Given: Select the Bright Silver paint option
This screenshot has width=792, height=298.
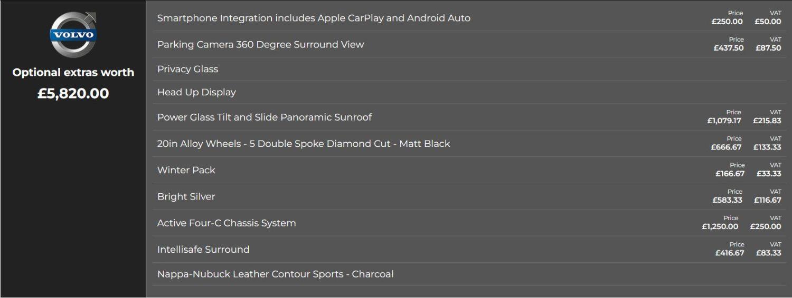Looking at the screenshot, I should click(x=469, y=196).
